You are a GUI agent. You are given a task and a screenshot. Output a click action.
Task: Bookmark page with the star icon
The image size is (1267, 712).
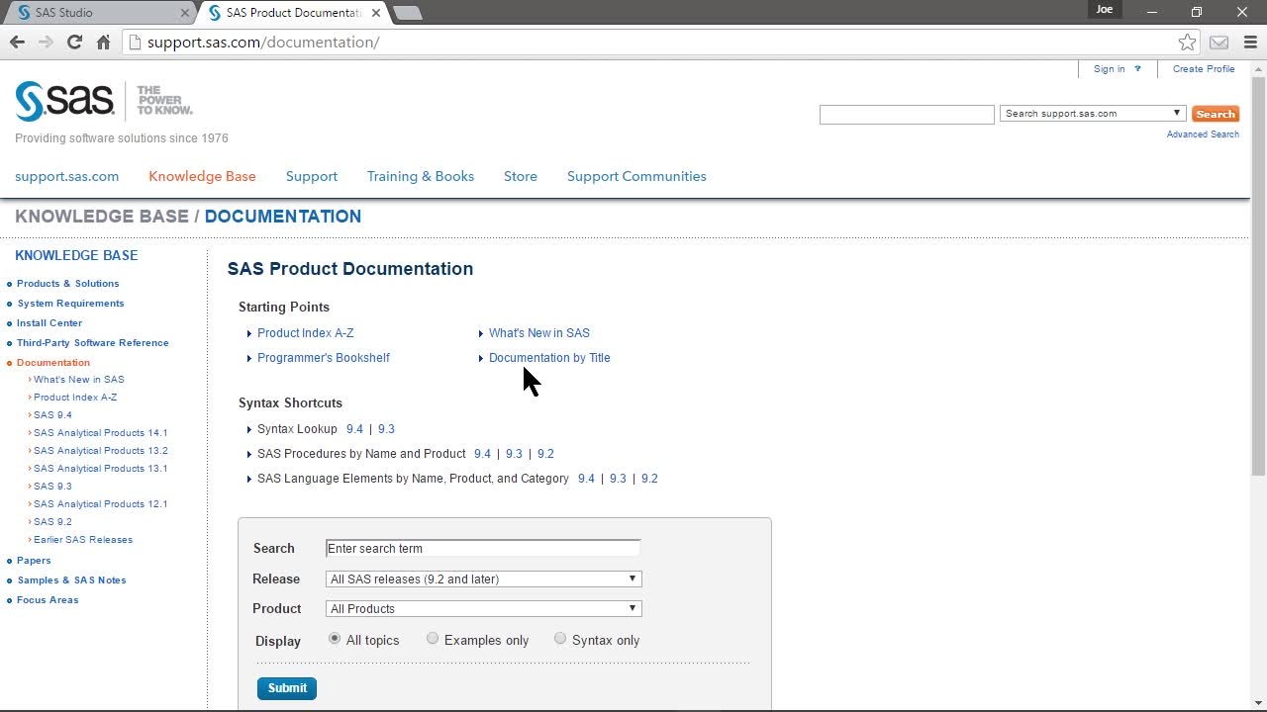1187,43
